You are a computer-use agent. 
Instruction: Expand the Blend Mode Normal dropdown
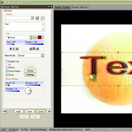[x=43, y=55]
